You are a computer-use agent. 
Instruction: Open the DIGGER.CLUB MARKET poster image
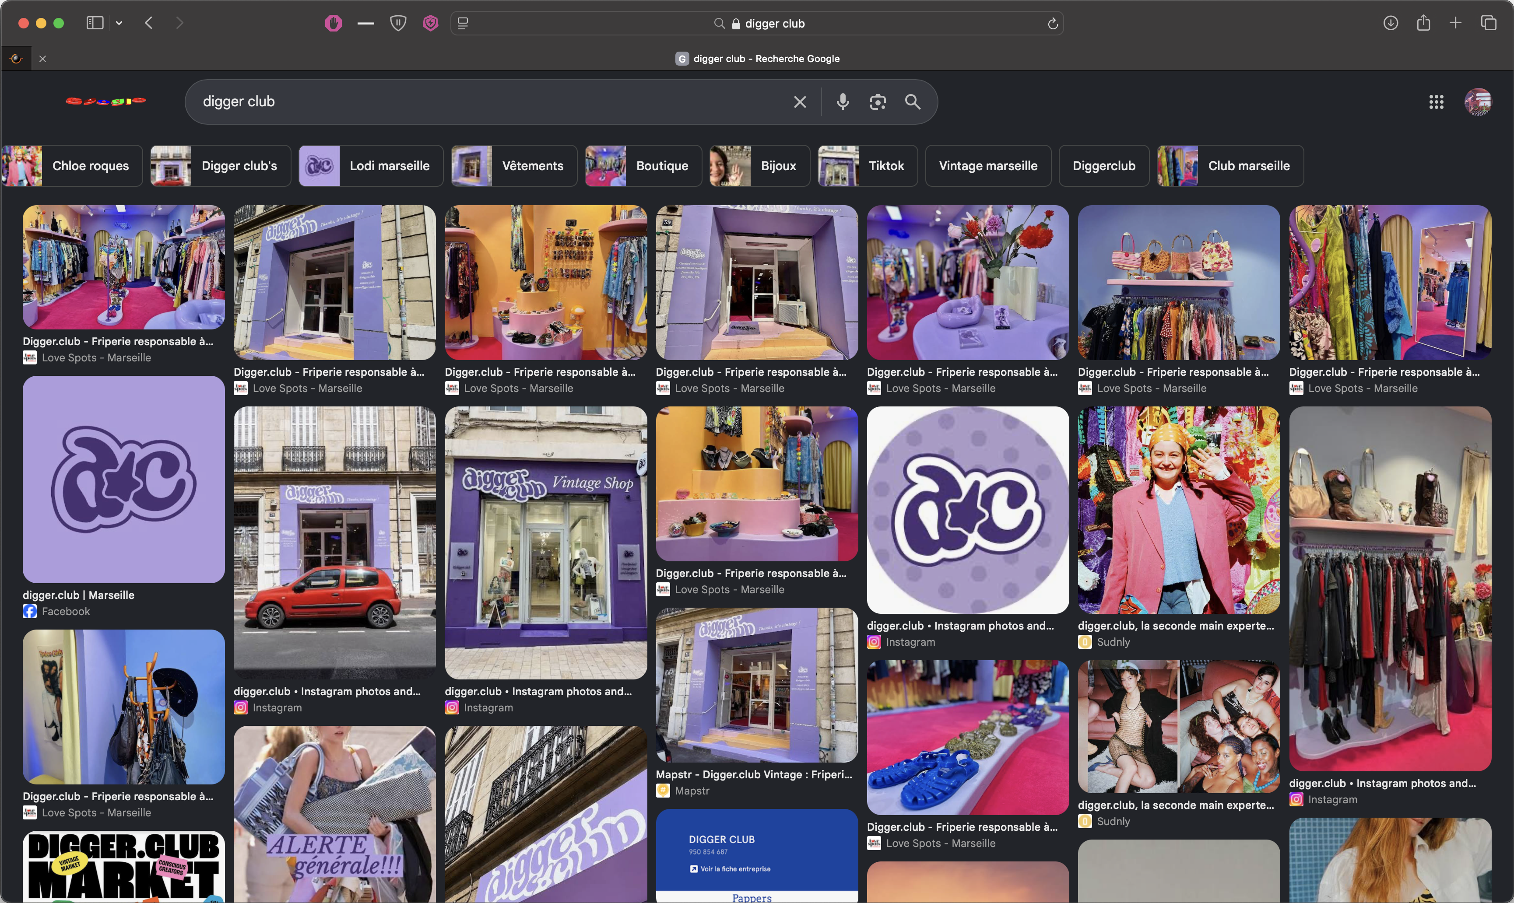click(x=123, y=867)
